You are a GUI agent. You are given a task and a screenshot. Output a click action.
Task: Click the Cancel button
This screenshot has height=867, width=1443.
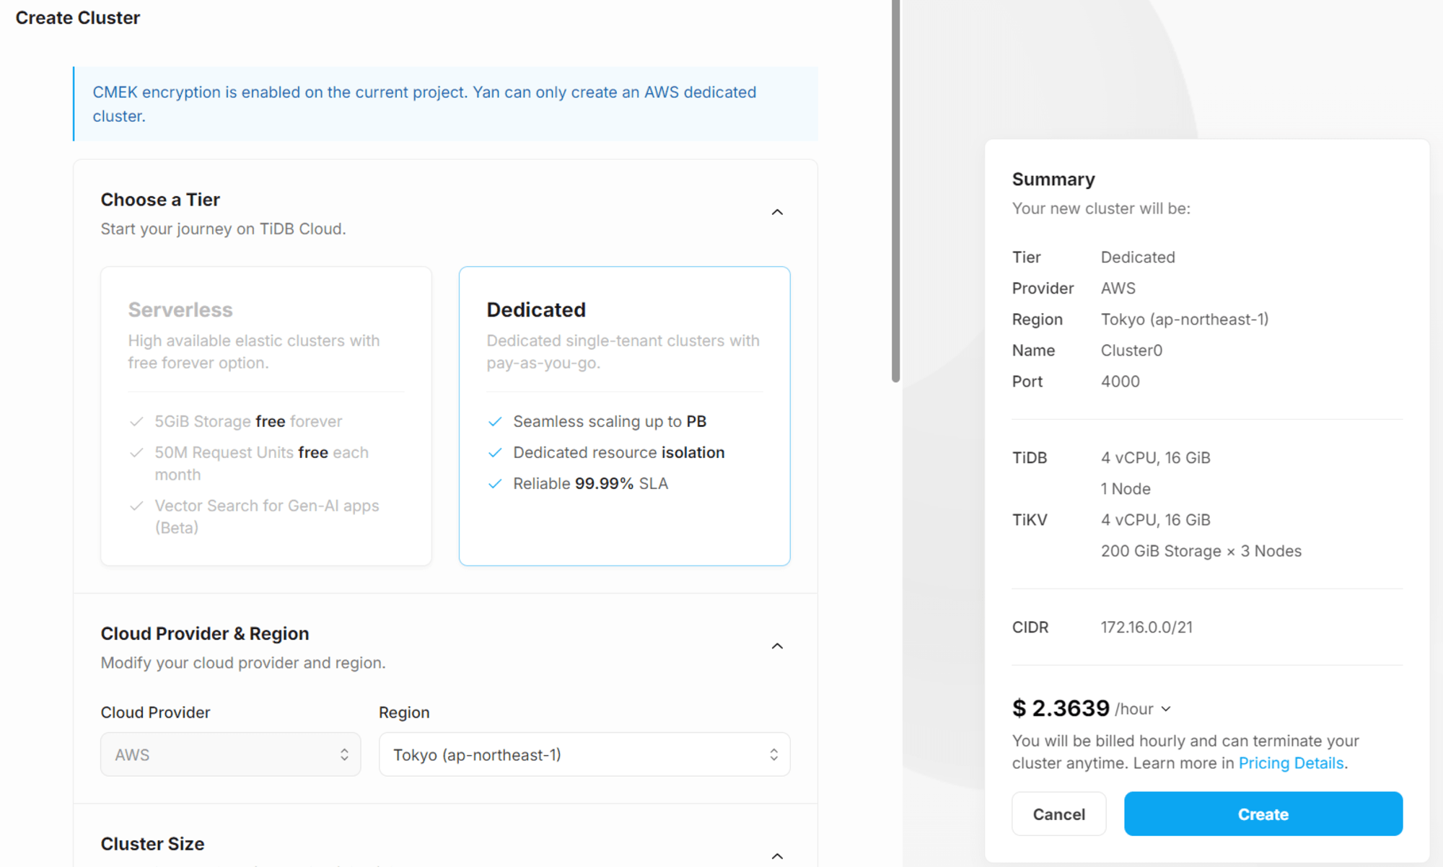pyautogui.click(x=1058, y=814)
